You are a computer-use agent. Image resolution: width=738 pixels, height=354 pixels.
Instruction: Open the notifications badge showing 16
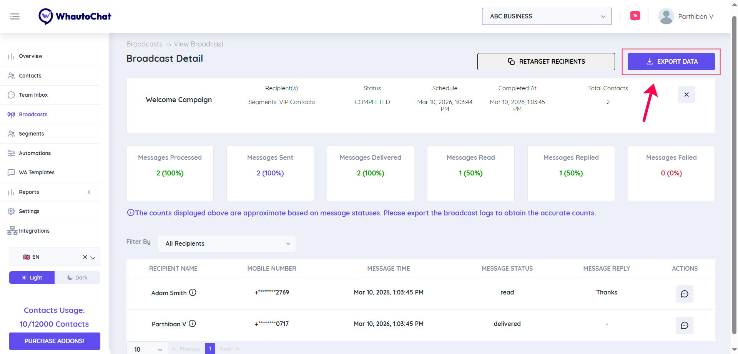click(635, 16)
